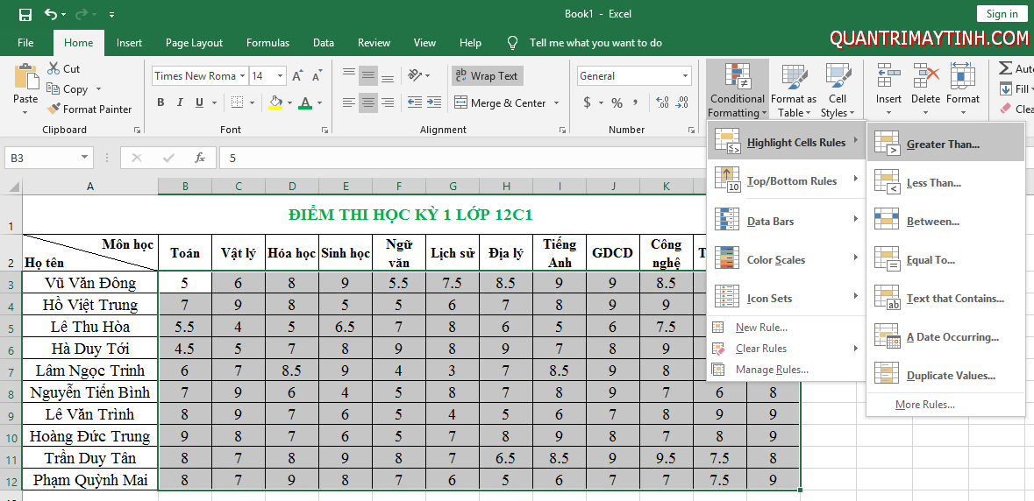Click the Increase Decimal icon

pos(663,102)
